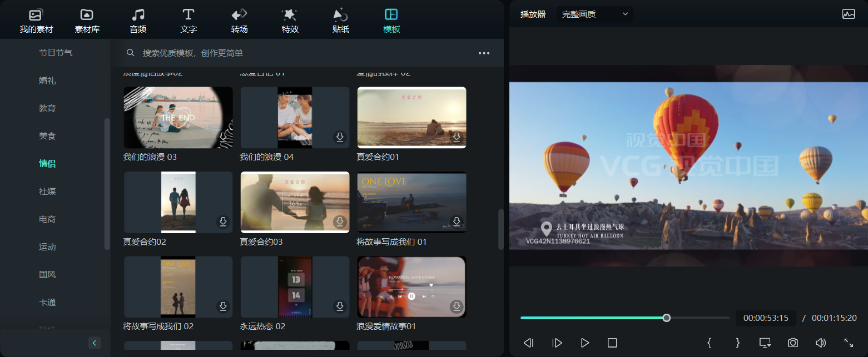868x357 pixels.
Task: Step to the previous frame
Action: click(529, 343)
